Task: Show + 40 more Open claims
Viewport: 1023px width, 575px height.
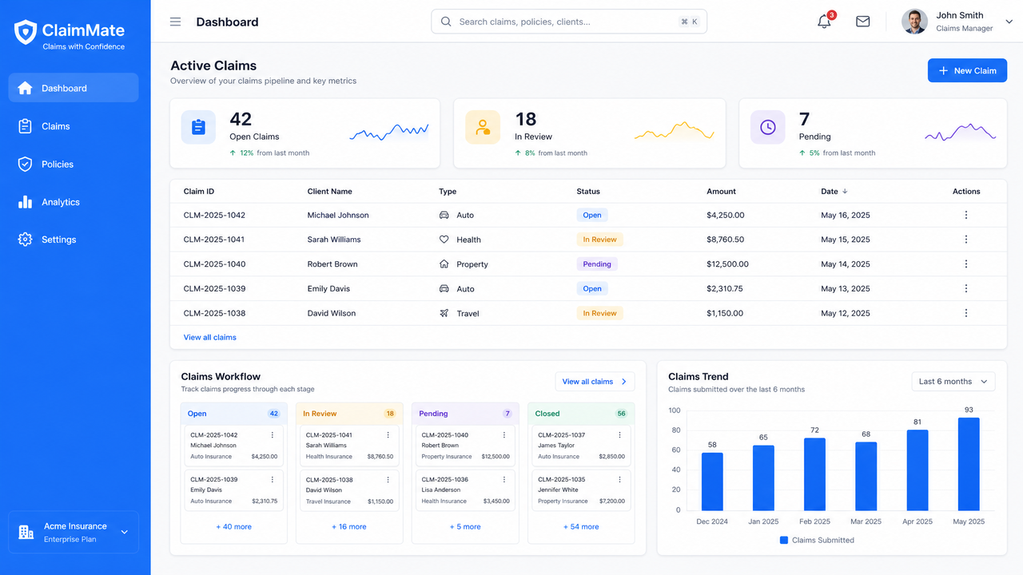Action: point(233,527)
